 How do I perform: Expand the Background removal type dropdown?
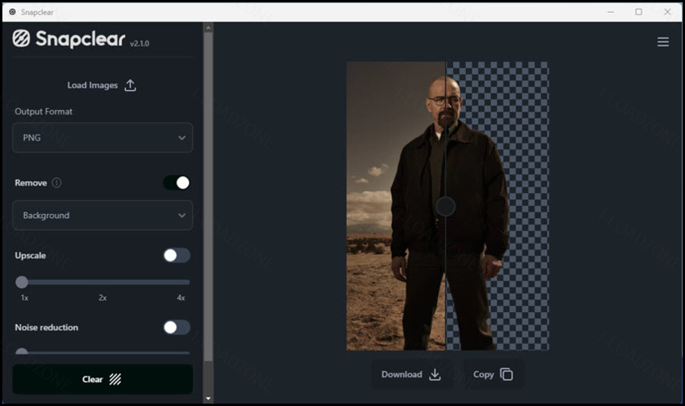[x=103, y=216]
